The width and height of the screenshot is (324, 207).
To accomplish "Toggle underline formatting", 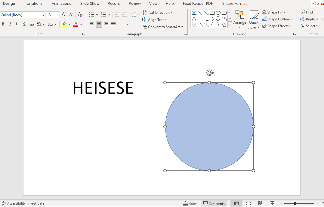I will 17,24.
